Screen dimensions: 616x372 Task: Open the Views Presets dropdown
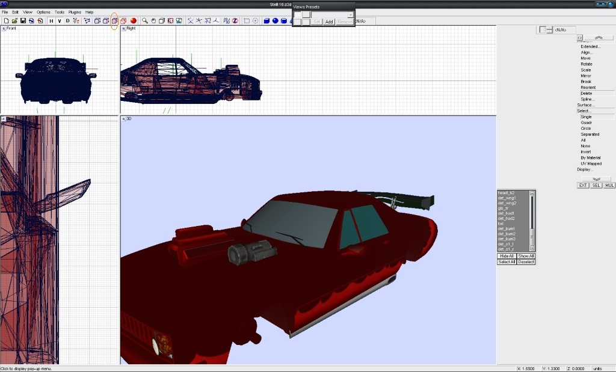350,14
